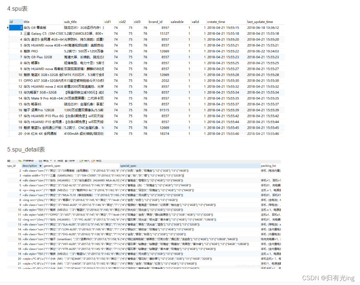Open the hamburger menu in spu_detail toolbar
Image resolution: width=360 pixels, height=285 pixels.
[x=9, y=161]
